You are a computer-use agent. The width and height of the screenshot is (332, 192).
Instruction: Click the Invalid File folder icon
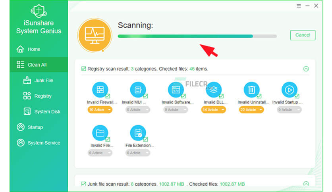(100, 133)
